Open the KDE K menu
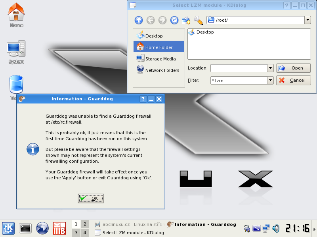317x237 pixels. click(8, 229)
